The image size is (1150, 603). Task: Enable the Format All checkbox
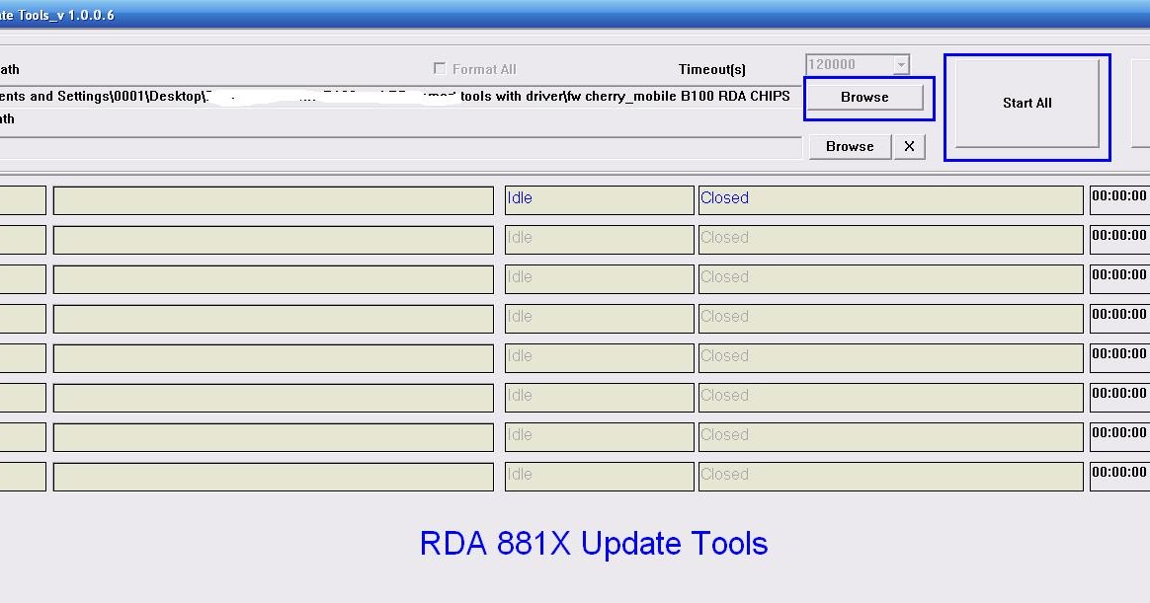tap(440, 68)
